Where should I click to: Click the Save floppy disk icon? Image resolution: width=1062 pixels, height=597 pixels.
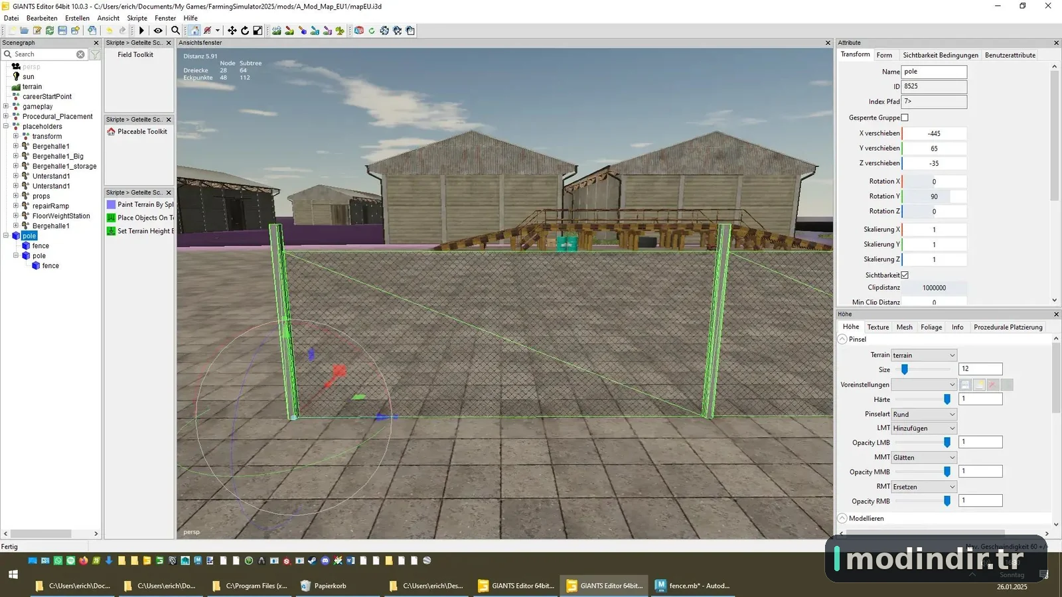(62, 31)
